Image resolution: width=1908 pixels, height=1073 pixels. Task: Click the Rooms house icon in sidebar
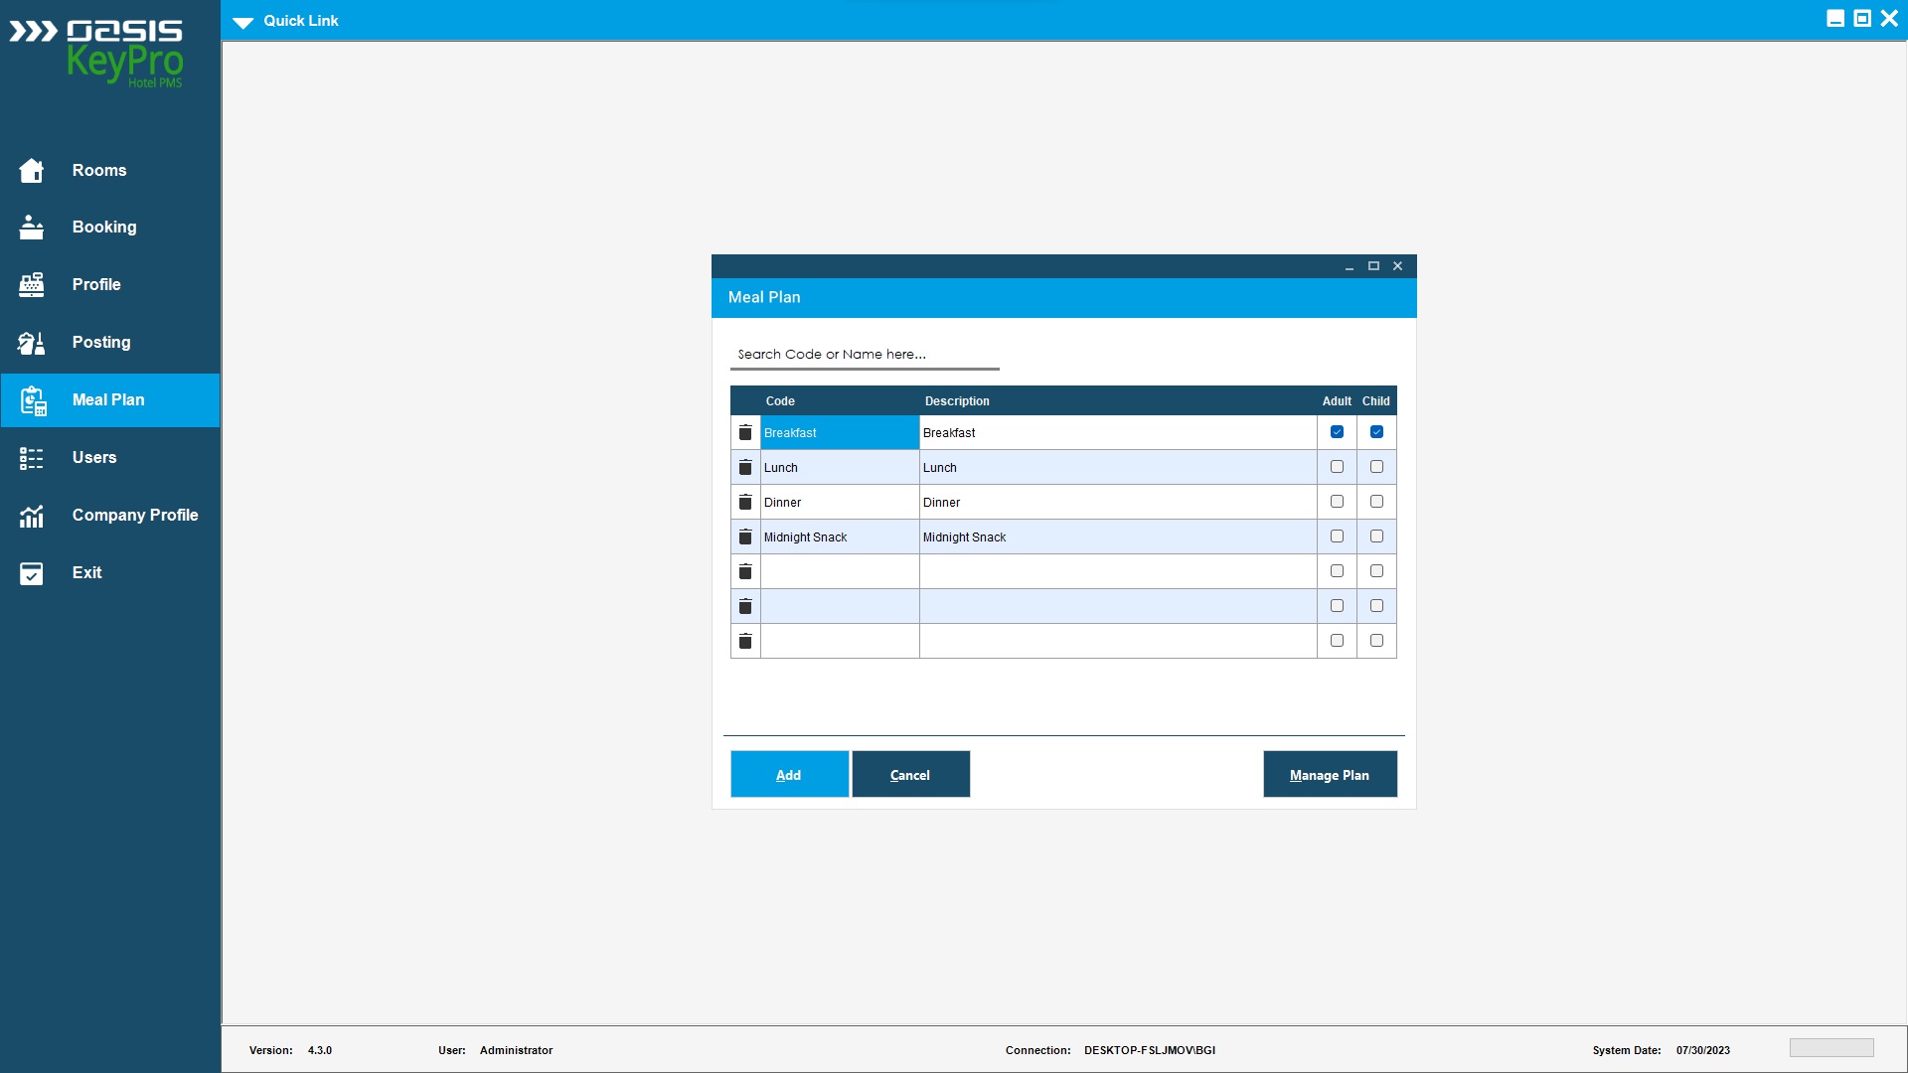(32, 171)
